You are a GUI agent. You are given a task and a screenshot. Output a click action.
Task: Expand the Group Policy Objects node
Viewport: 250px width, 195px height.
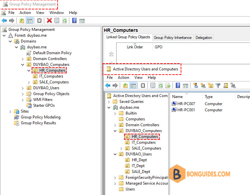point(23,94)
